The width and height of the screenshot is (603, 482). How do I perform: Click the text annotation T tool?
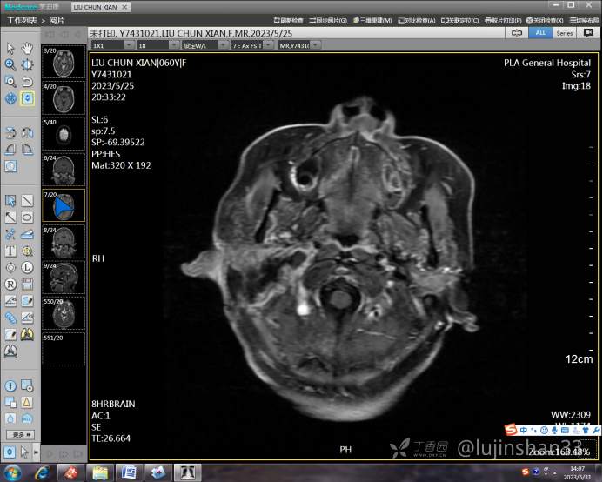coord(10,251)
